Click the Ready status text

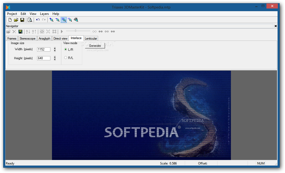10,163
